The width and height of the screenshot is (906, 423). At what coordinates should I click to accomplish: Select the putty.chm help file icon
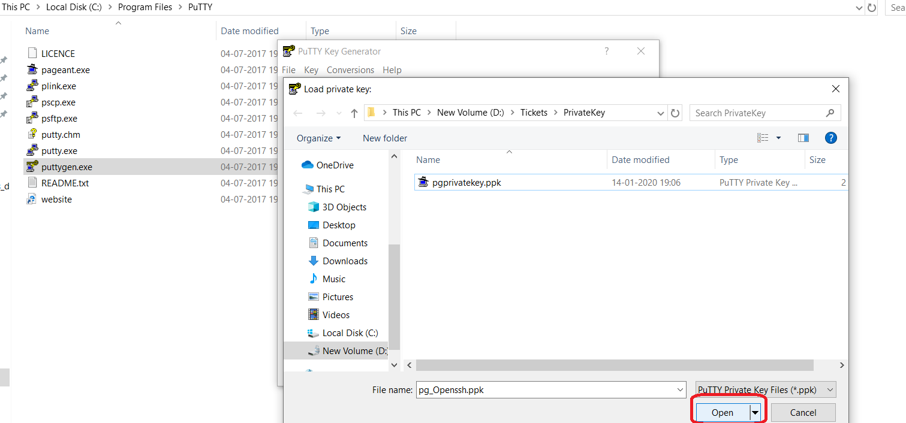(x=32, y=135)
